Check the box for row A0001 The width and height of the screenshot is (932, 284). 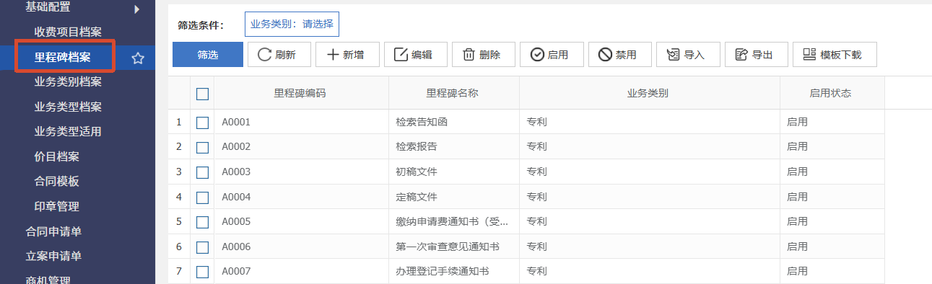click(x=202, y=123)
